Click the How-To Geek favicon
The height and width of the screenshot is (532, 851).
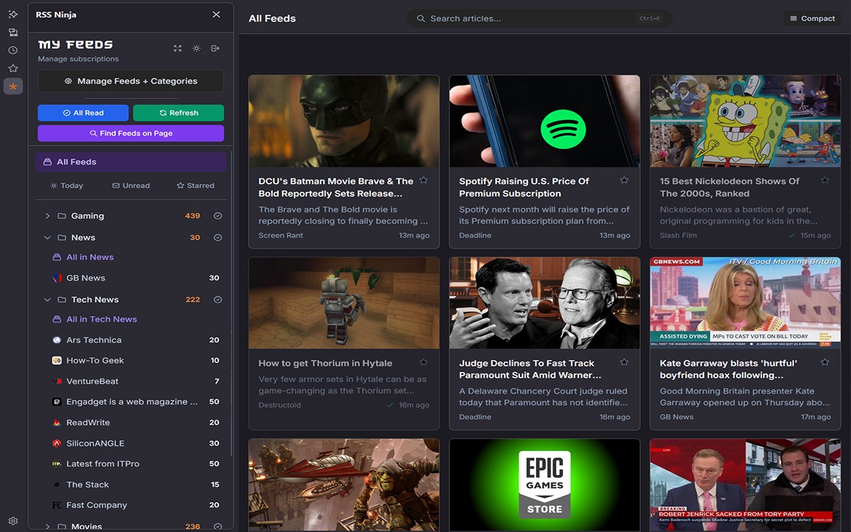coord(57,360)
